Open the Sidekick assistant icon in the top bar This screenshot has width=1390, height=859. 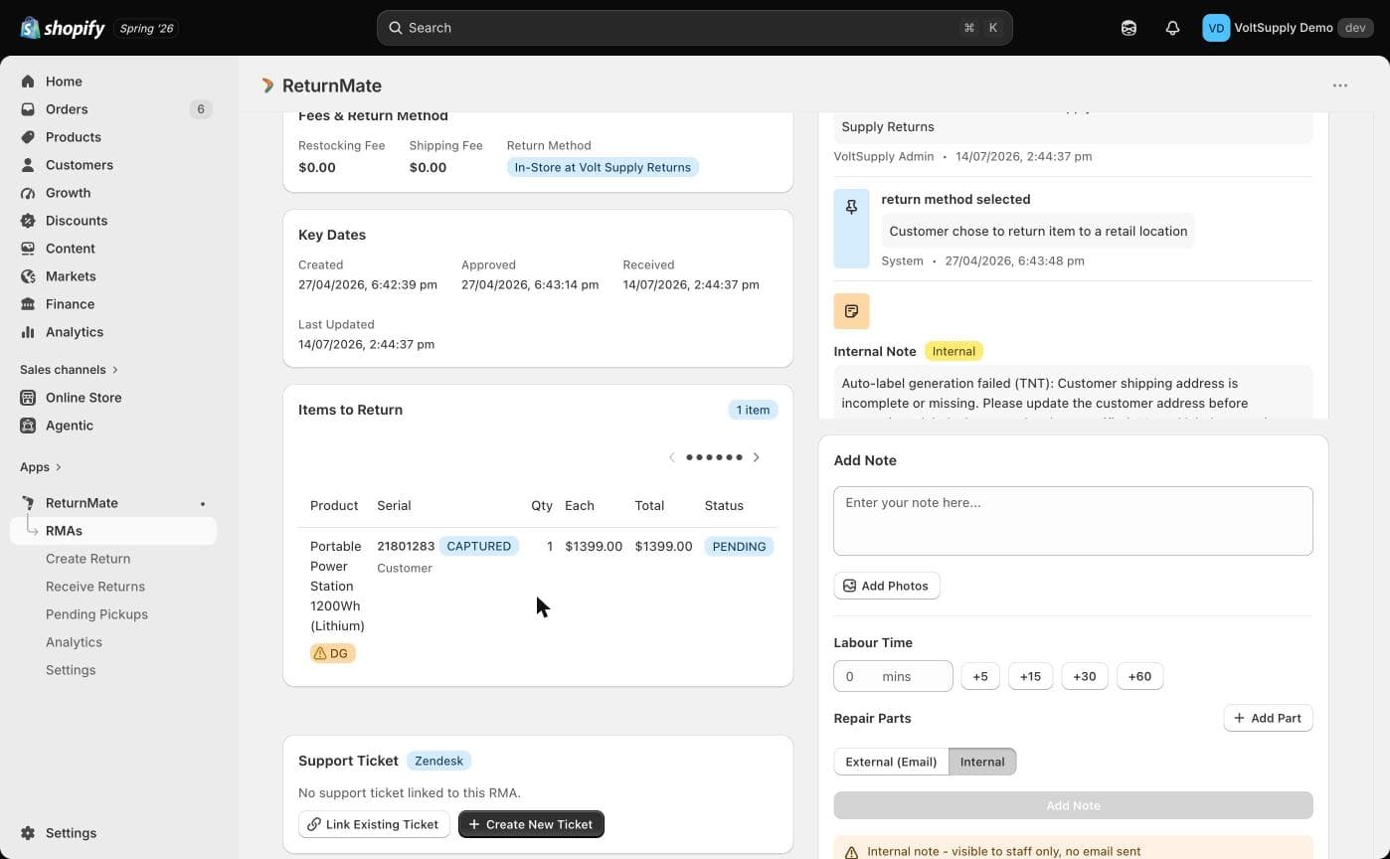coord(1129,28)
